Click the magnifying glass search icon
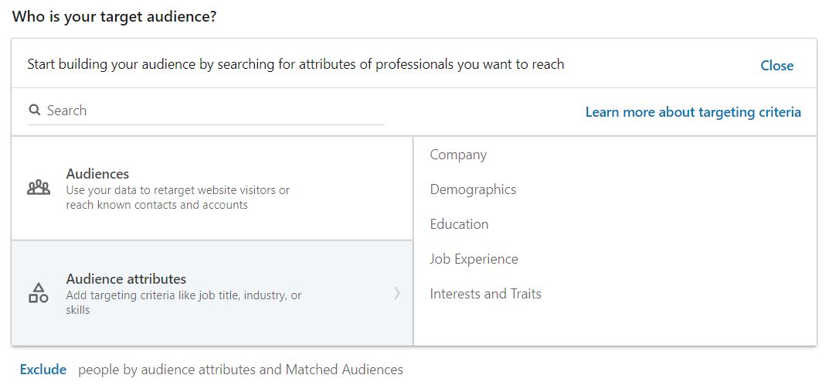 [34, 110]
